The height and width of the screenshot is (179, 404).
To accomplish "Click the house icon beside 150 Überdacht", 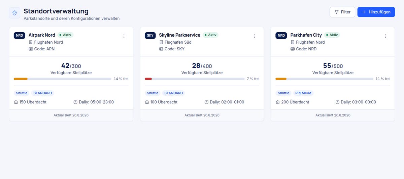I will (x=16, y=102).
